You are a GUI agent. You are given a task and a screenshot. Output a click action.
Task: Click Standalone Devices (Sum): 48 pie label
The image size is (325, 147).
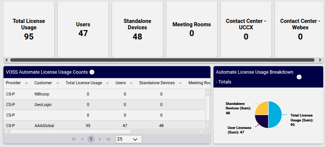pyautogui.click(x=238, y=108)
